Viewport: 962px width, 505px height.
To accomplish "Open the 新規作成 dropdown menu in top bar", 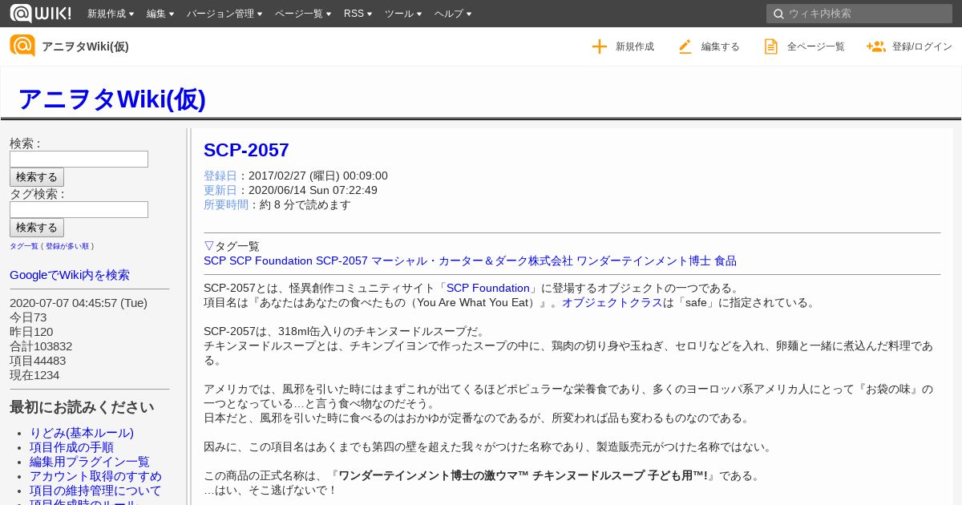I will [111, 14].
